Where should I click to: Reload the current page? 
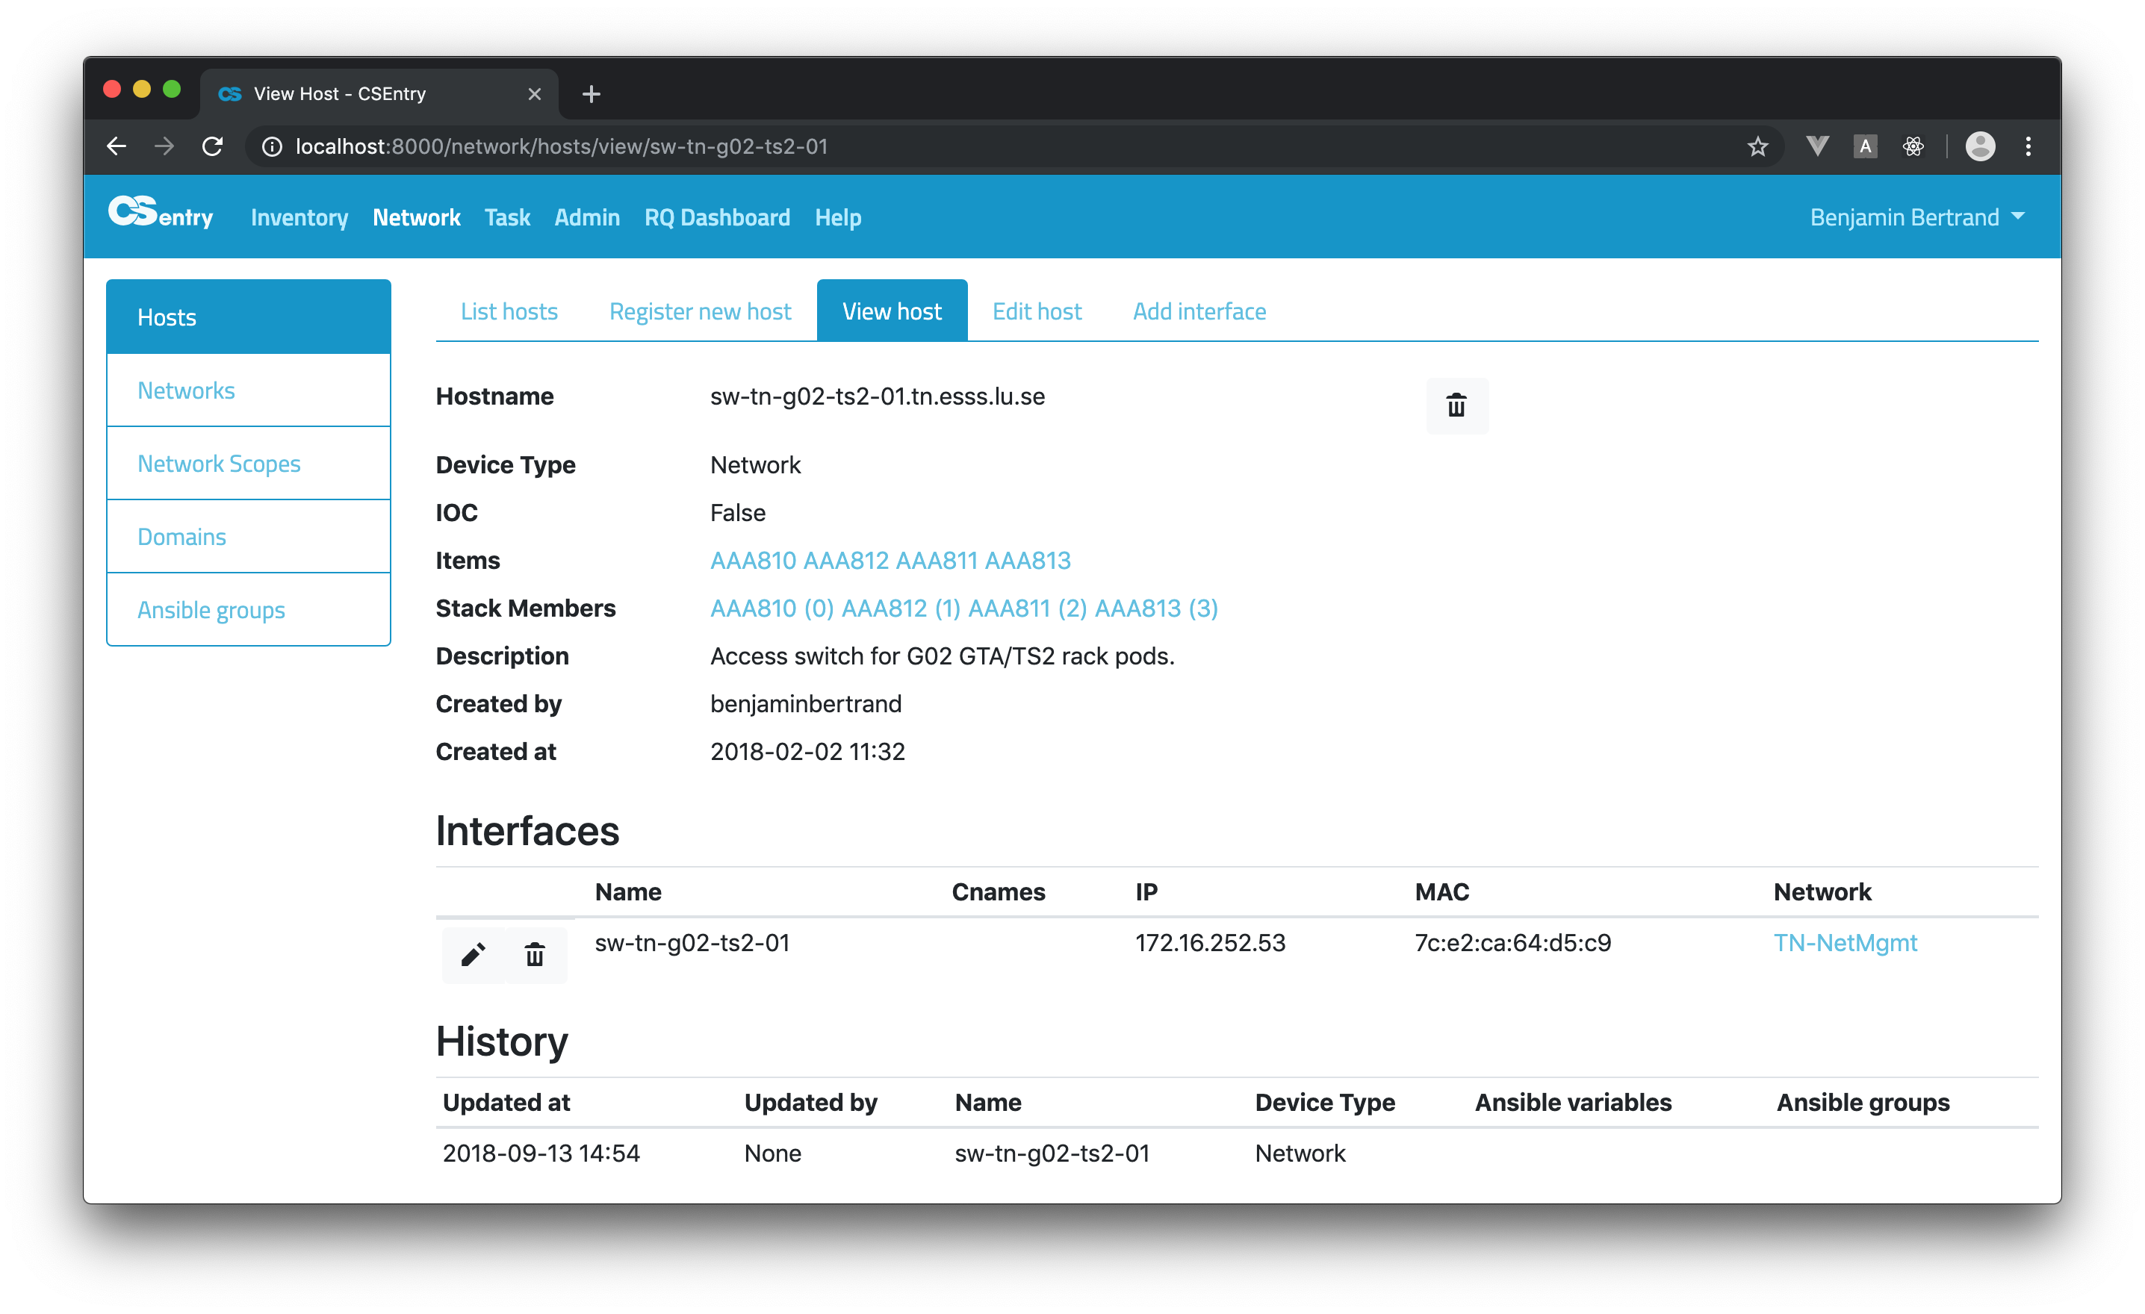[212, 146]
